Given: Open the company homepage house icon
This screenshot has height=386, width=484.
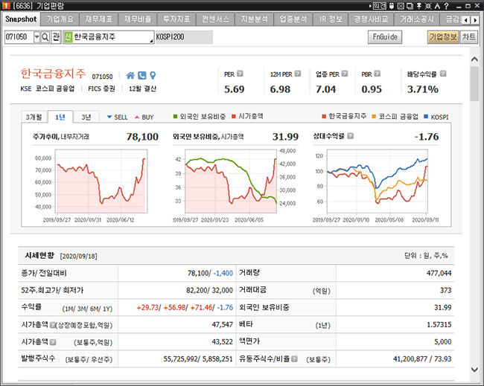Looking at the screenshot, I should click(x=130, y=76).
